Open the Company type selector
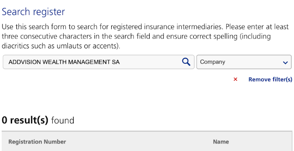The height and width of the screenshot is (151, 294). [244, 62]
